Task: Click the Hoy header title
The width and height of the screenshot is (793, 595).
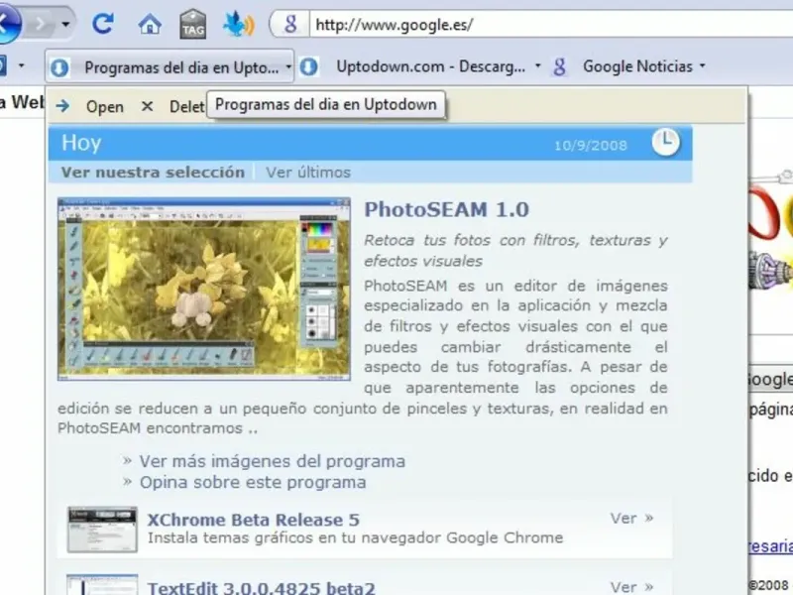Action: [x=81, y=143]
